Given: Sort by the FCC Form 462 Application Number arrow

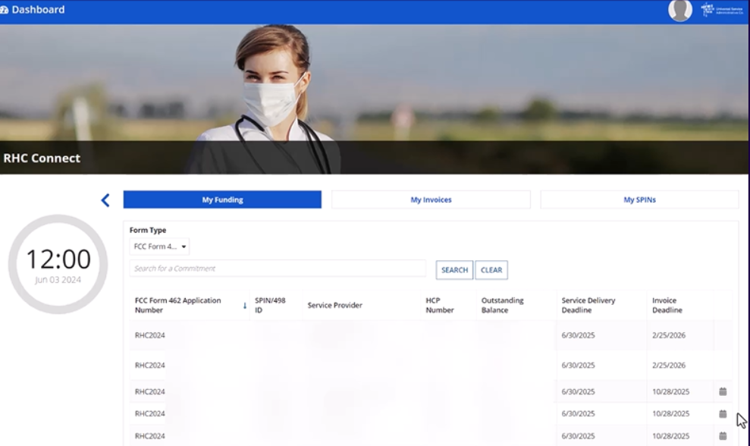Looking at the screenshot, I should tap(244, 306).
